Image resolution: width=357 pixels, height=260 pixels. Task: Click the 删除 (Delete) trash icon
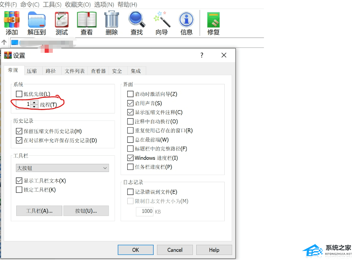pyautogui.click(x=112, y=19)
